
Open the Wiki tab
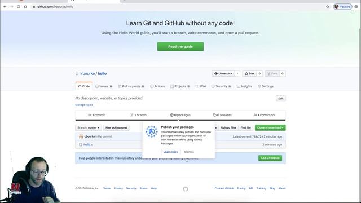click(x=201, y=86)
